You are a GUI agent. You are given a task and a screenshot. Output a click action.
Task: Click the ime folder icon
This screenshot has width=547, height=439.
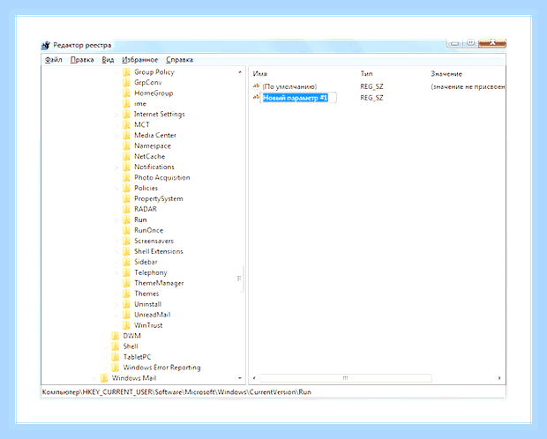coord(126,103)
